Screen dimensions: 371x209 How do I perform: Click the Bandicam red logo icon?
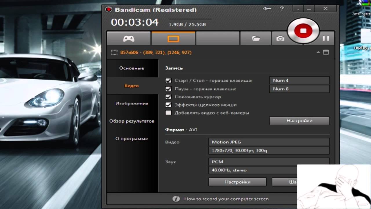(x=109, y=10)
